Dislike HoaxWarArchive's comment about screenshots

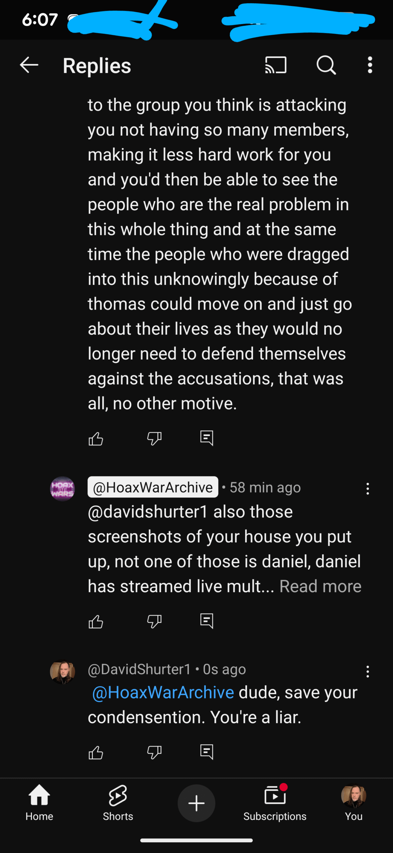154,621
